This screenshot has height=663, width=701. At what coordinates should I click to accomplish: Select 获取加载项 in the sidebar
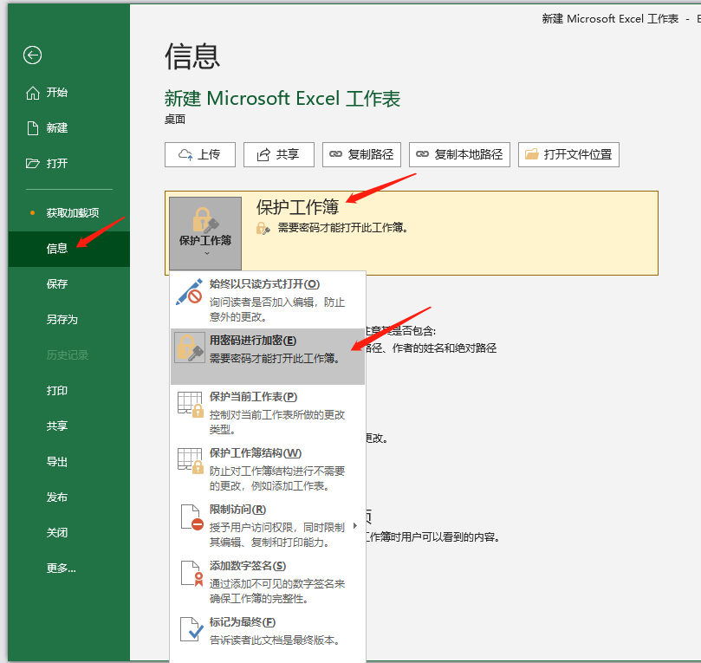click(x=68, y=213)
